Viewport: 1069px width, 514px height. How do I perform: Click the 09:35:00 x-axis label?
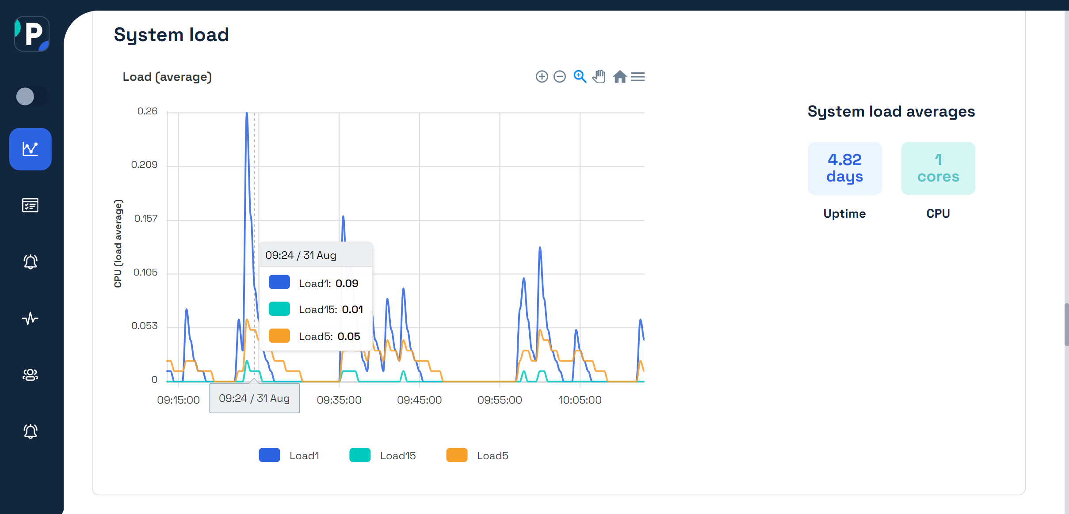tap(339, 400)
